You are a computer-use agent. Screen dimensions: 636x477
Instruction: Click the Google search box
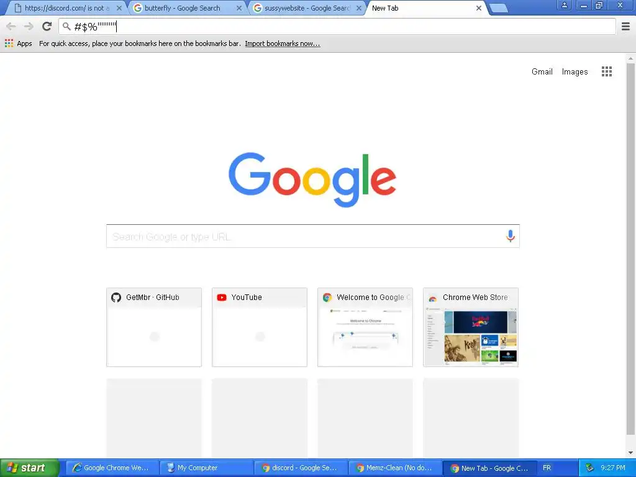point(313,236)
